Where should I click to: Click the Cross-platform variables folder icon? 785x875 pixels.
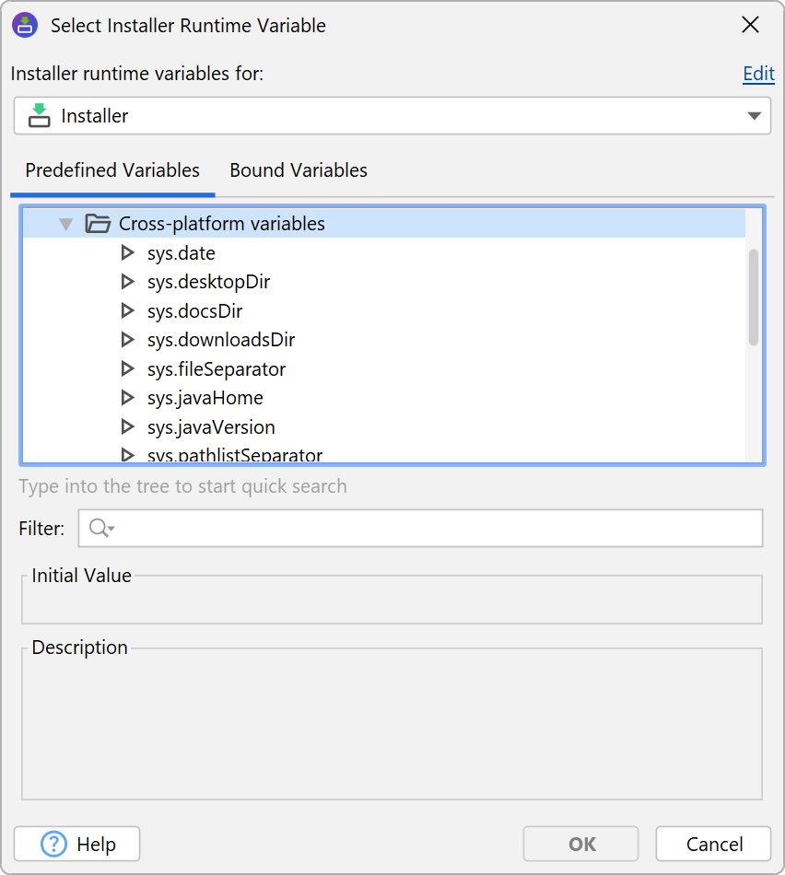coord(98,224)
